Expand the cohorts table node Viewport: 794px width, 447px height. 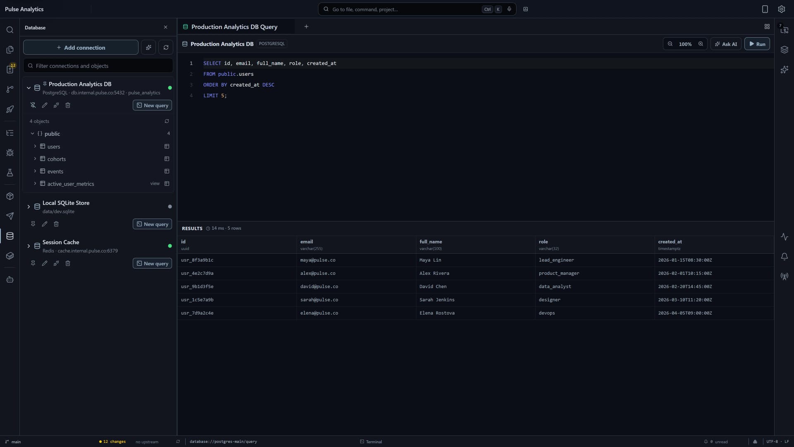35,159
